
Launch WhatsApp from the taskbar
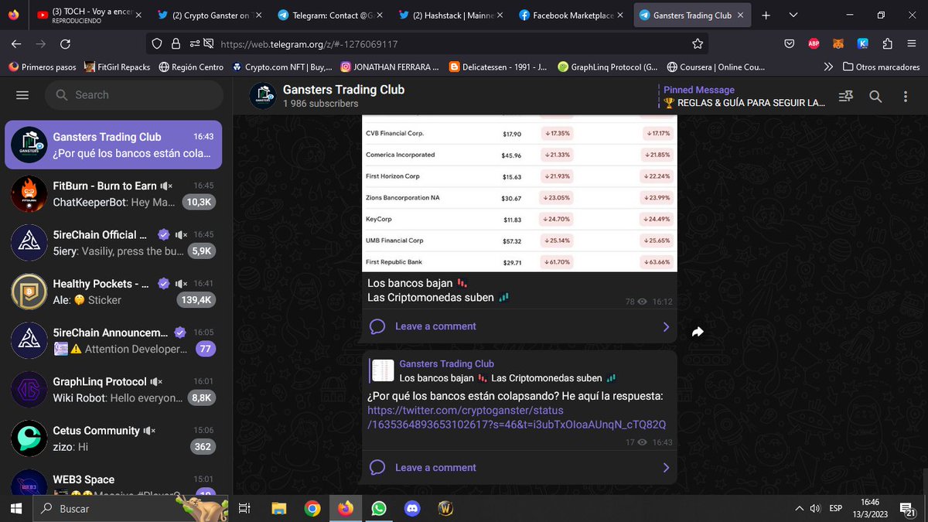click(379, 508)
